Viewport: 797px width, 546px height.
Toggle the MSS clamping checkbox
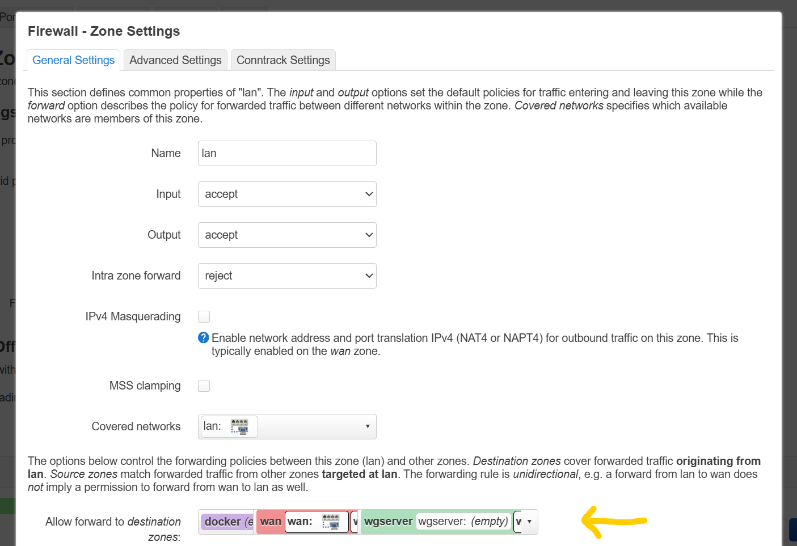click(x=204, y=386)
